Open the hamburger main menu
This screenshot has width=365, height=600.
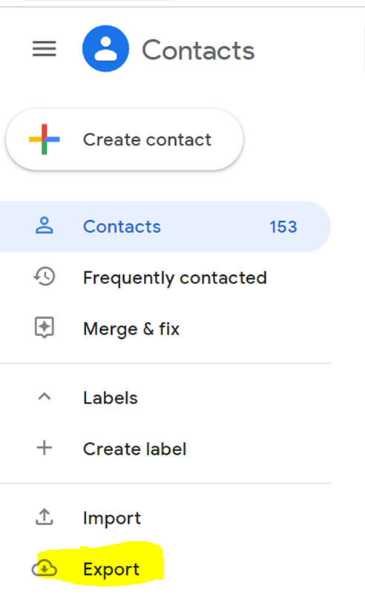click(45, 49)
